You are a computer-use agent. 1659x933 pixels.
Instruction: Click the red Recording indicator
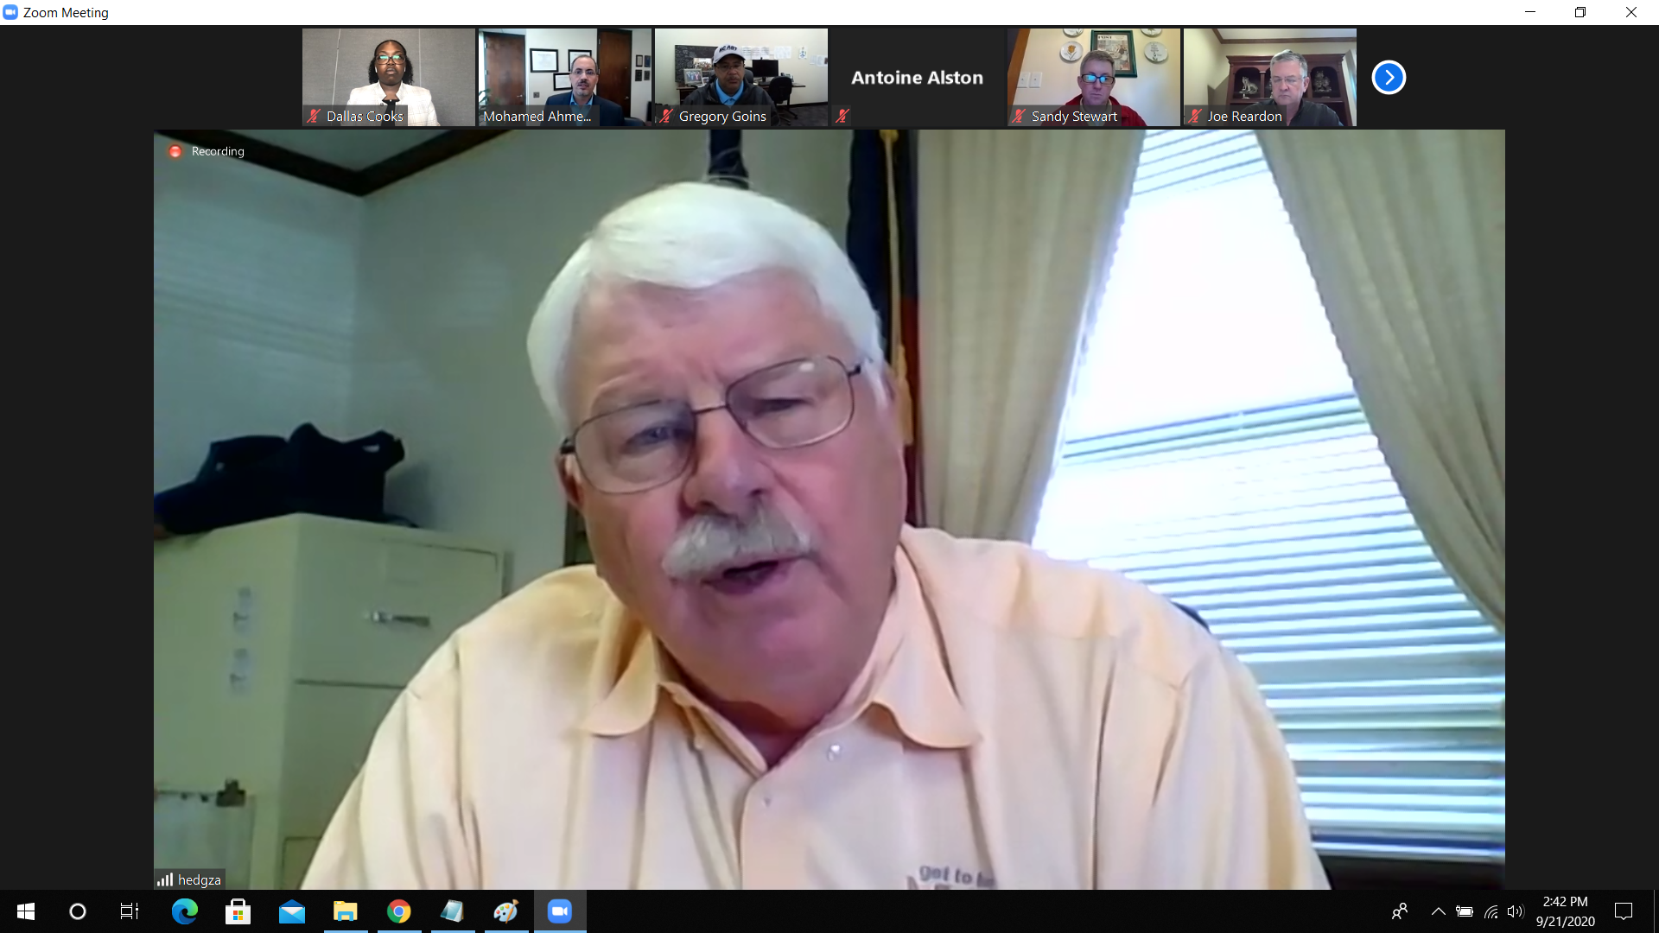pos(175,151)
